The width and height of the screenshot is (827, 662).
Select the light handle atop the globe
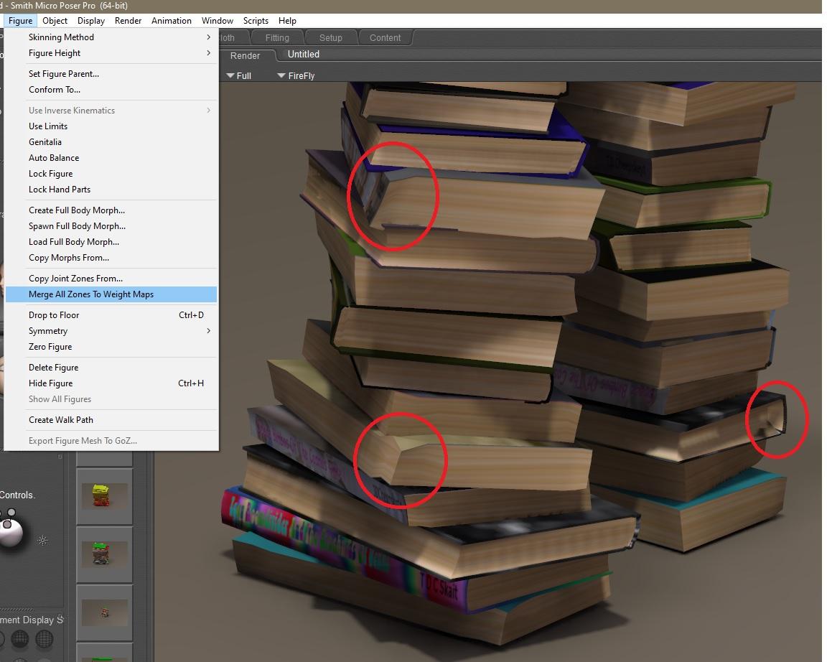(x=11, y=512)
